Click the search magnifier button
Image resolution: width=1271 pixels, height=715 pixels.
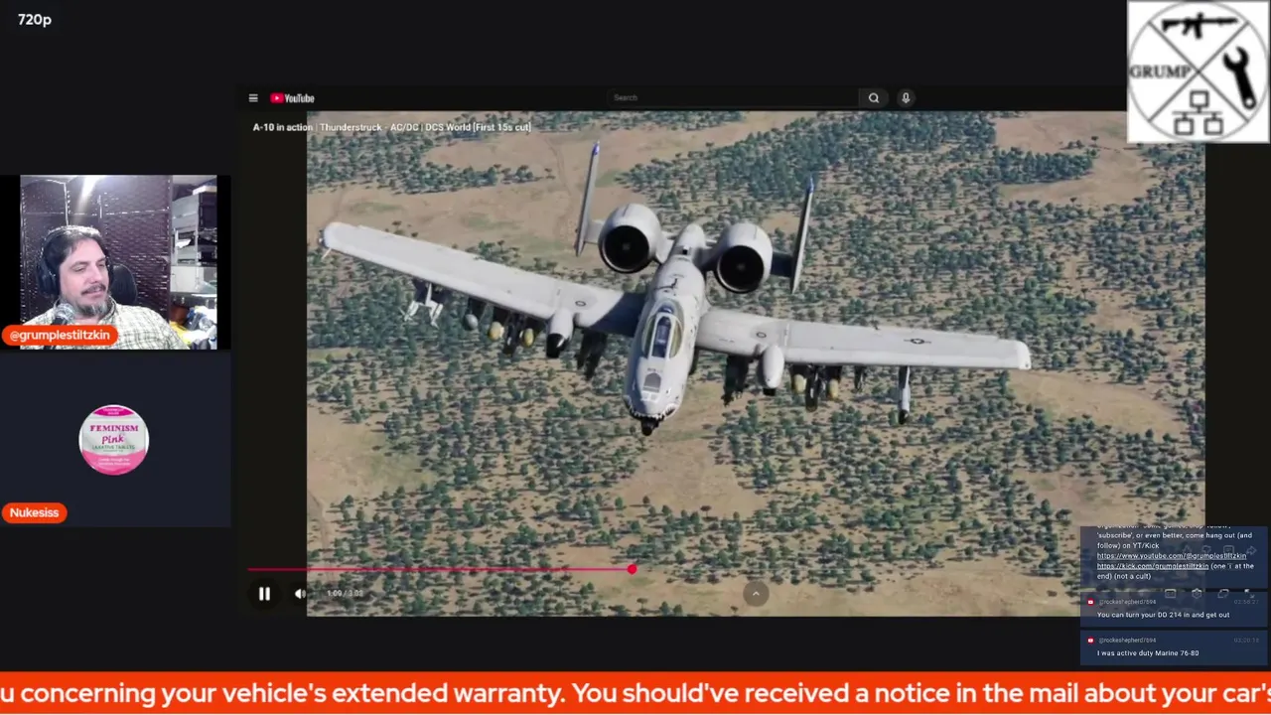click(874, 97)
